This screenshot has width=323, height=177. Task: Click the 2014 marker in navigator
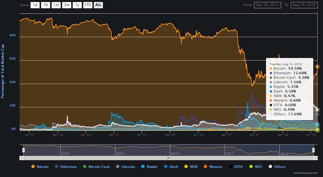pyautogui.click(x=66, y=154)
